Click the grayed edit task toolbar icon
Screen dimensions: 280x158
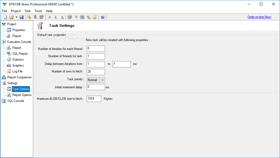coord(42,17)
